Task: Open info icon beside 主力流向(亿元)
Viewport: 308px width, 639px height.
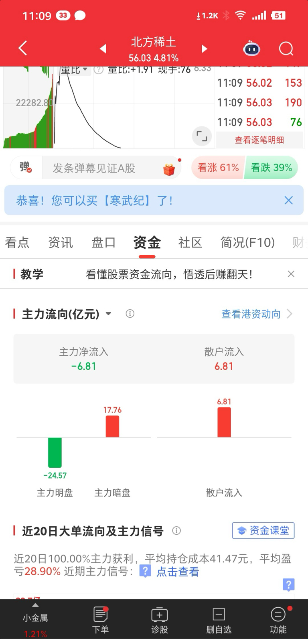Action: click(x=130, y=314)
